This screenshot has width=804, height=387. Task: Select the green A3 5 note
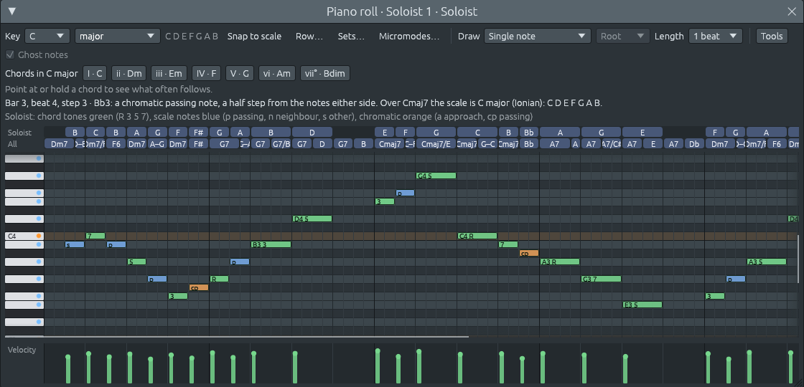tap(767, 262)
